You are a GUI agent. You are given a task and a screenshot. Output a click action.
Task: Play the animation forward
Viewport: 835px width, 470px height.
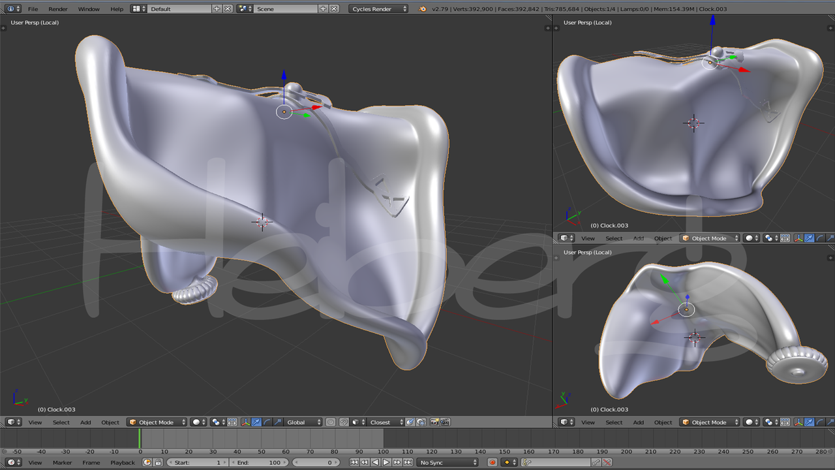386,462
